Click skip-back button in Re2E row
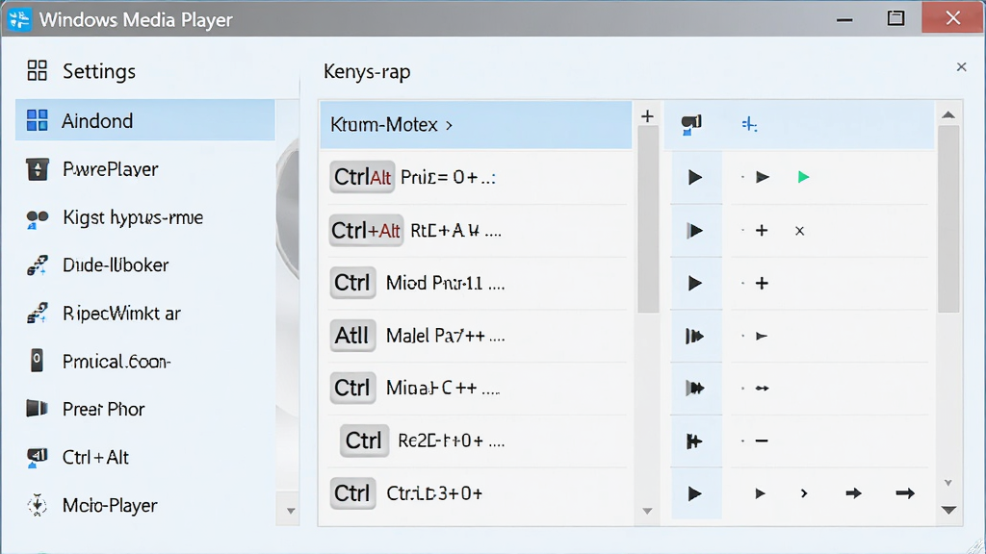This screenshot has height=554, width=986. [x=695, y=441]
